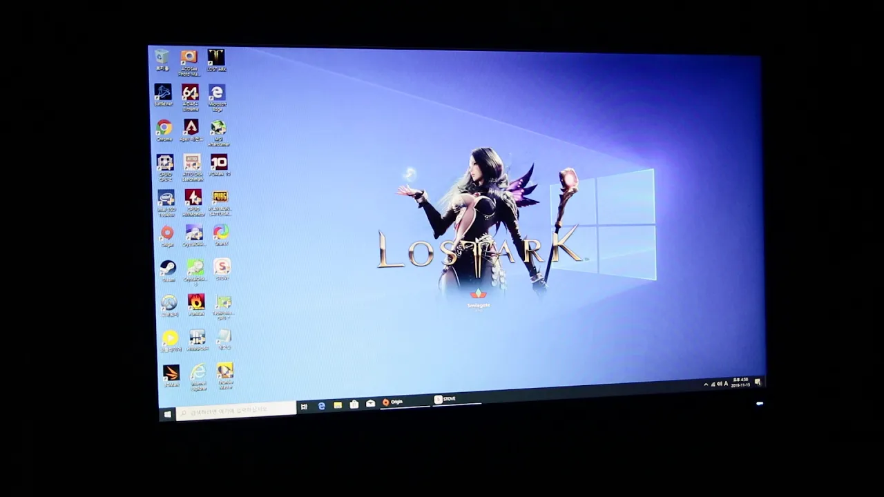Open the Origin desktop shortcut
The image size is (884, 497).
point(167,236)
